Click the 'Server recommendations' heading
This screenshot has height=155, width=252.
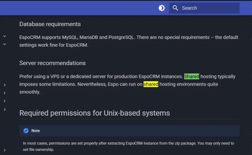point(52,63)
